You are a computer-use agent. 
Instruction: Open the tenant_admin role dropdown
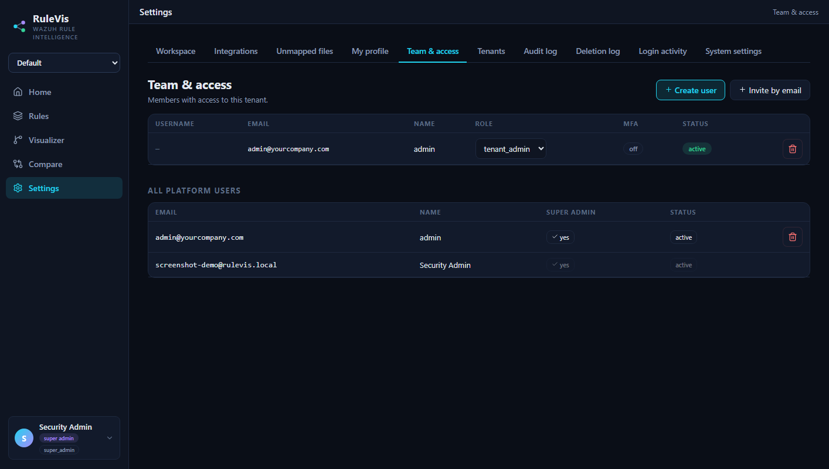click(x=511, y=149)
